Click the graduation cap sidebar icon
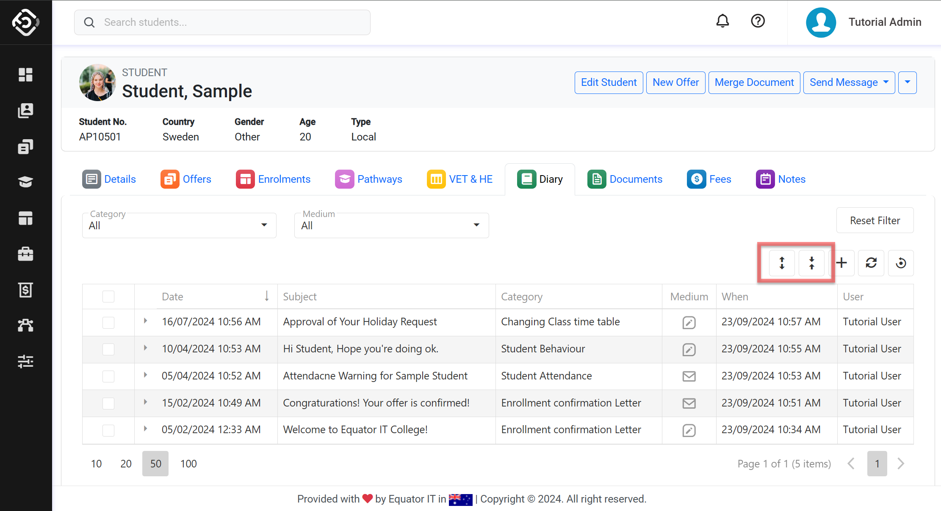 click(x=26, y=182)
